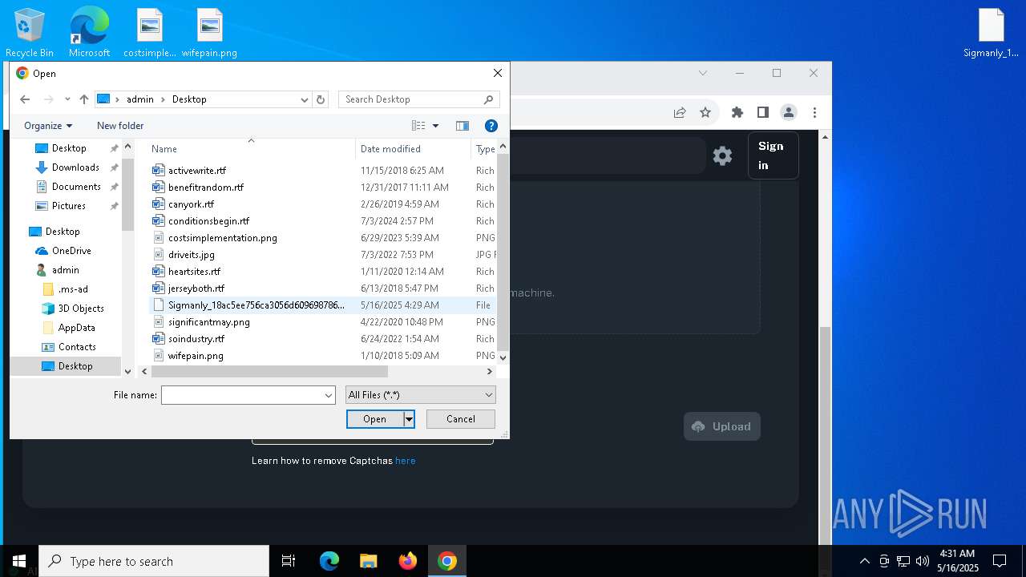The image size is (1026, 577).
Task: Select Sigmanly_1... desktop file icon
Action: (x=992, y=32)
